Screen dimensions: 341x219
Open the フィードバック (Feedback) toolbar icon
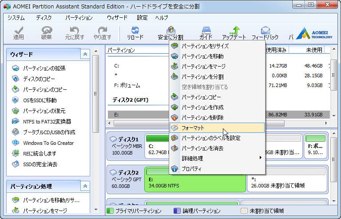[x=265, y=33]
